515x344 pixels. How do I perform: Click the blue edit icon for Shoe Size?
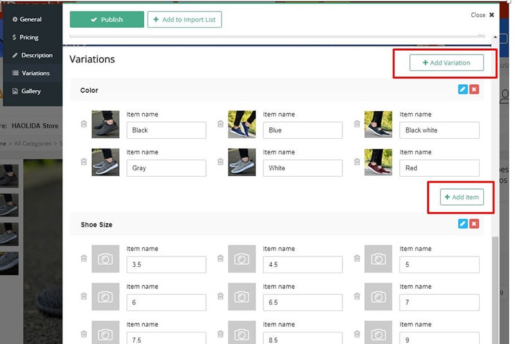click(462, 224)
